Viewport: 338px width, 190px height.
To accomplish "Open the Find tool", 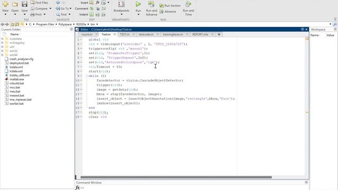I will coord(61,14).
